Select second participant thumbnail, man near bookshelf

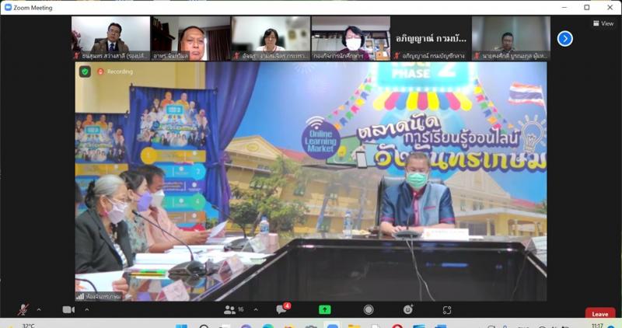[x=190, y=38]
